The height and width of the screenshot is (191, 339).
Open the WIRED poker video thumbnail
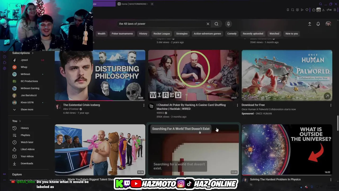[x=193, y=75]
